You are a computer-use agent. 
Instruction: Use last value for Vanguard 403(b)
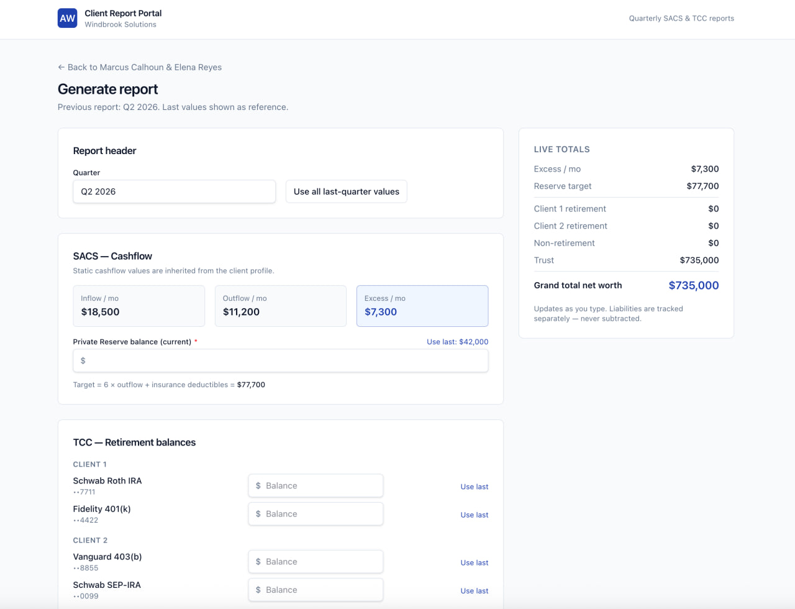click(475, 562)
